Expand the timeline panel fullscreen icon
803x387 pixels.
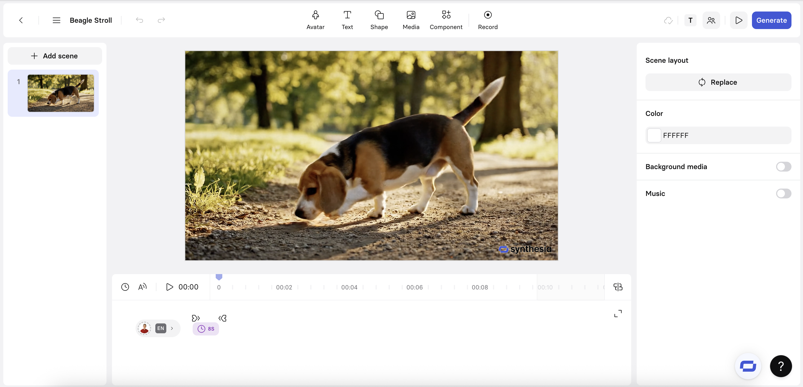coord(617,313)
